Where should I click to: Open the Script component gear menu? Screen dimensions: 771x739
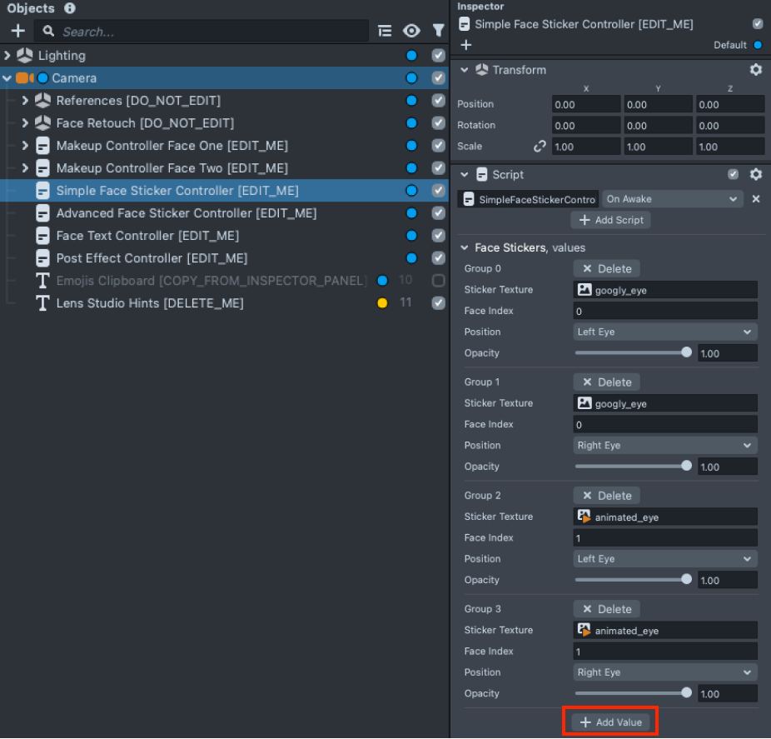(756, 175)
